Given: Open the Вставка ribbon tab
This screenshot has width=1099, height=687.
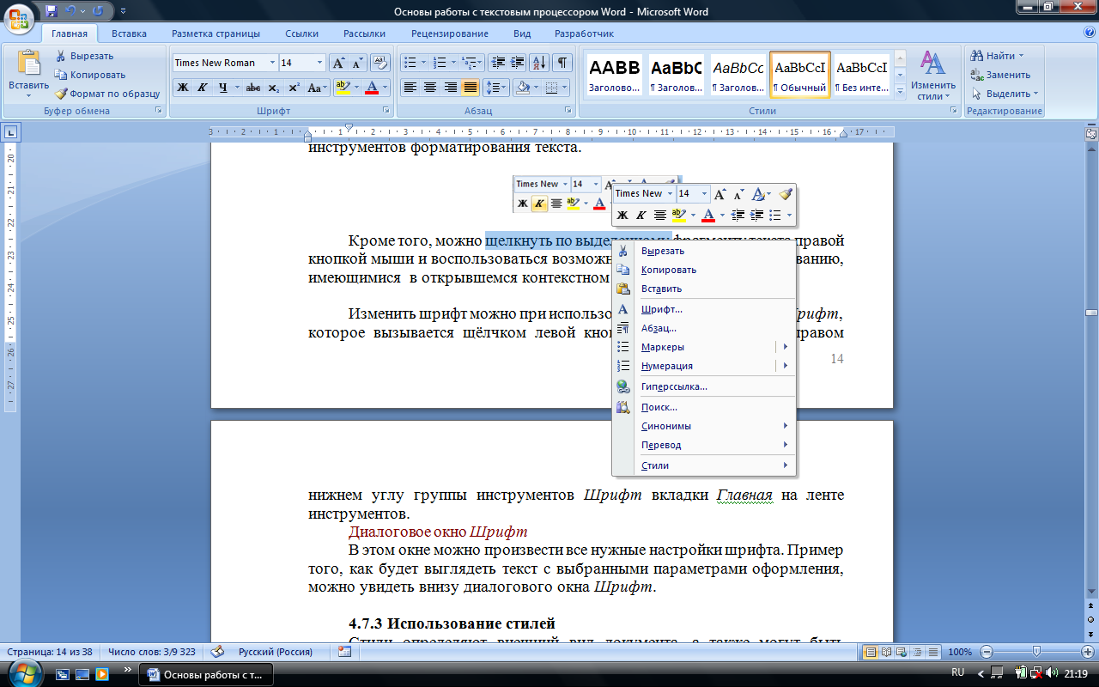Looking at the screenshot, I should click(x=129, y=33).
